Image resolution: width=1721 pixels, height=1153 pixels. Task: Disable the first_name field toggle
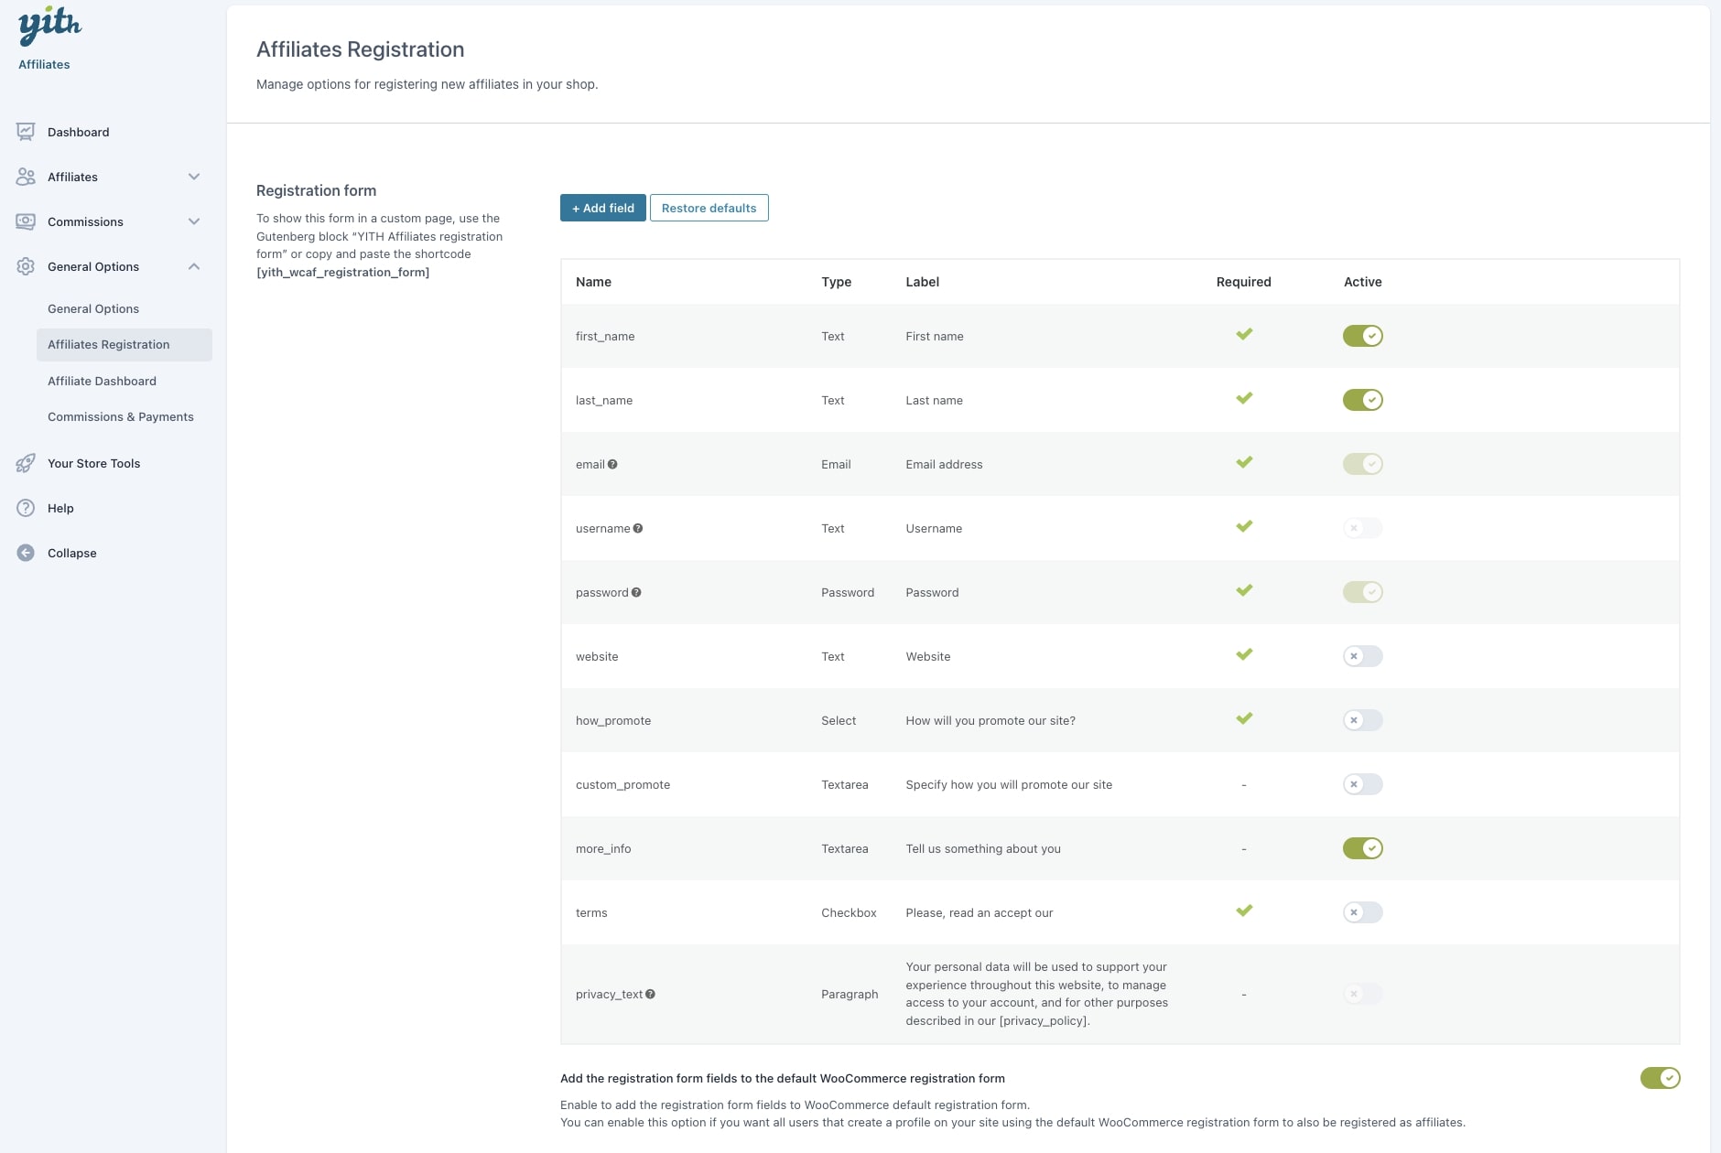pos(1362,336)
